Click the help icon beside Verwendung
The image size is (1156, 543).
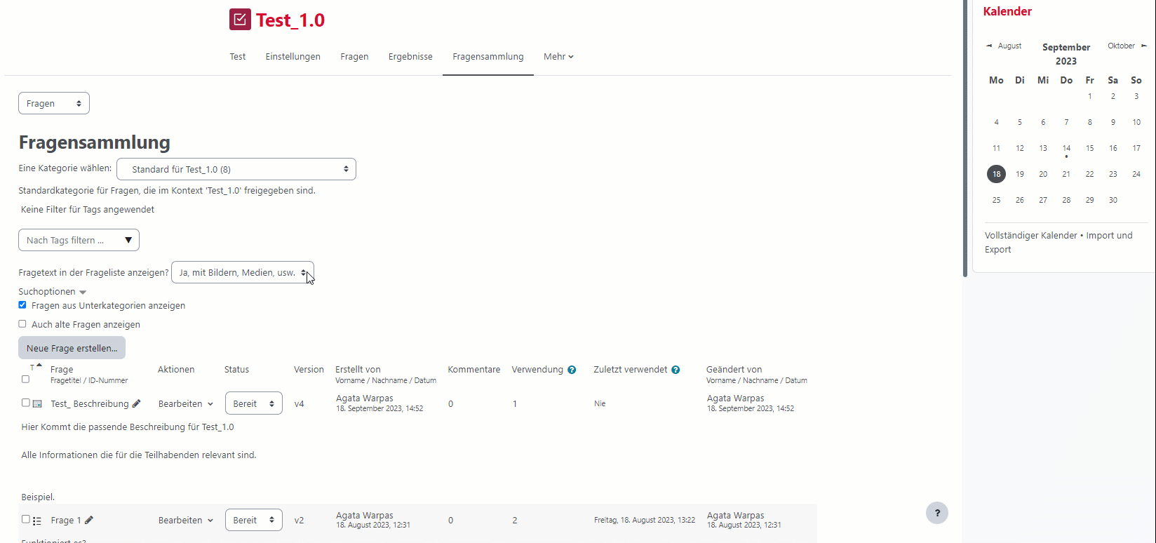point(572,370)
